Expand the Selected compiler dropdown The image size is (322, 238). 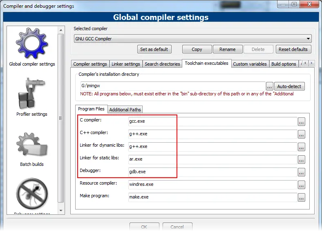click(308, 39)
